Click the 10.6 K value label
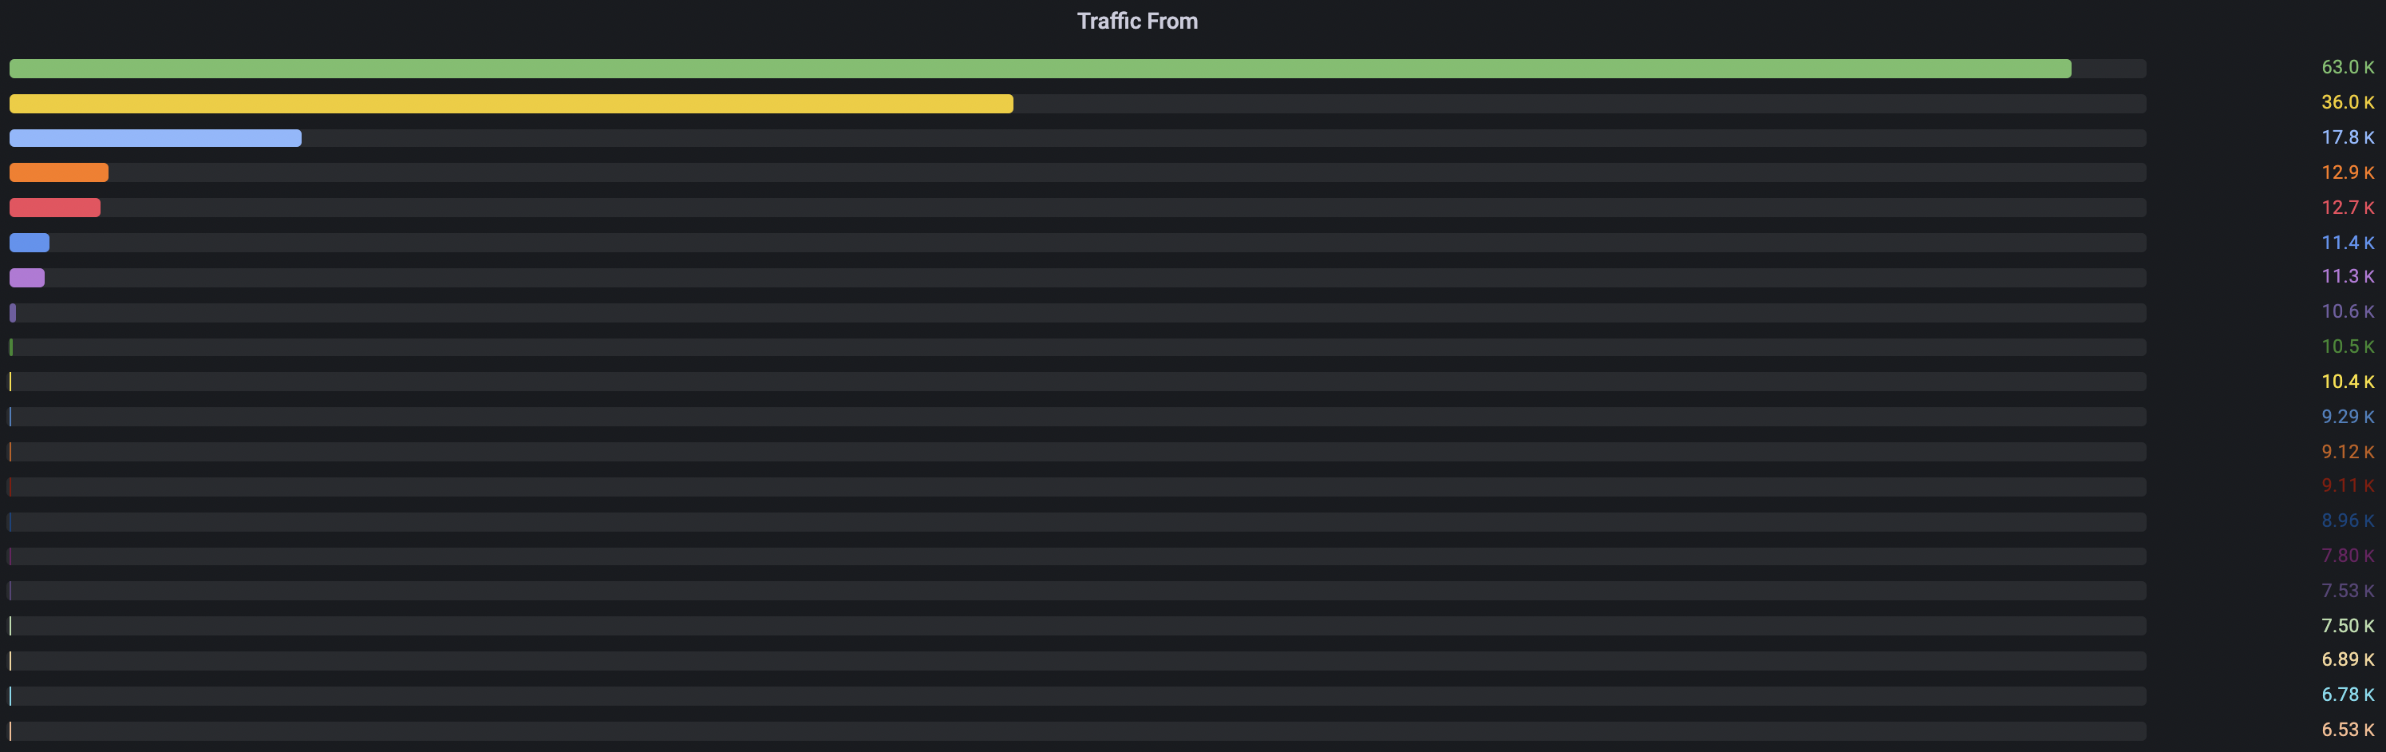Image resolution: width=2386 pixels, height=752 pixels. [x=2347, y=311]
